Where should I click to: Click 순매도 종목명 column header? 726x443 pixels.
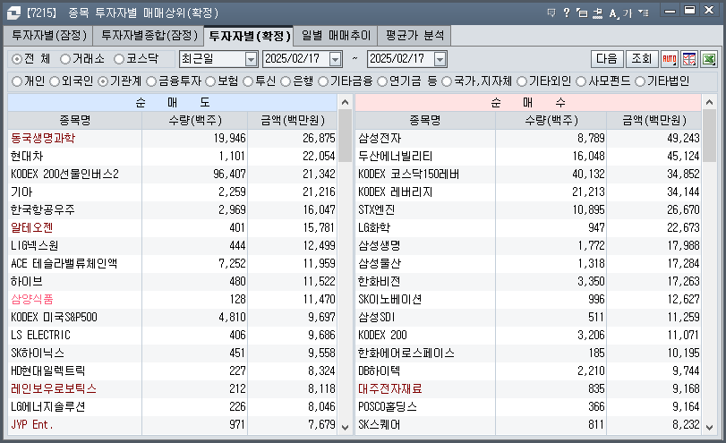coord(75,120)
